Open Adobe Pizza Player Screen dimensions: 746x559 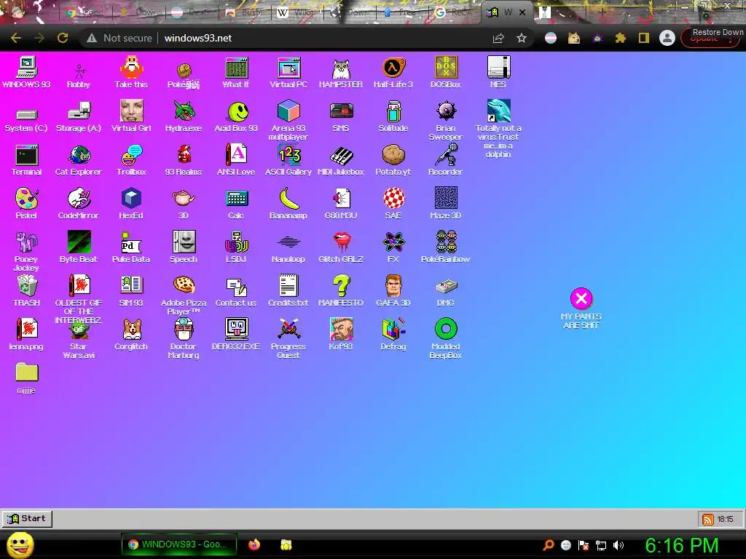coord(184,285)
